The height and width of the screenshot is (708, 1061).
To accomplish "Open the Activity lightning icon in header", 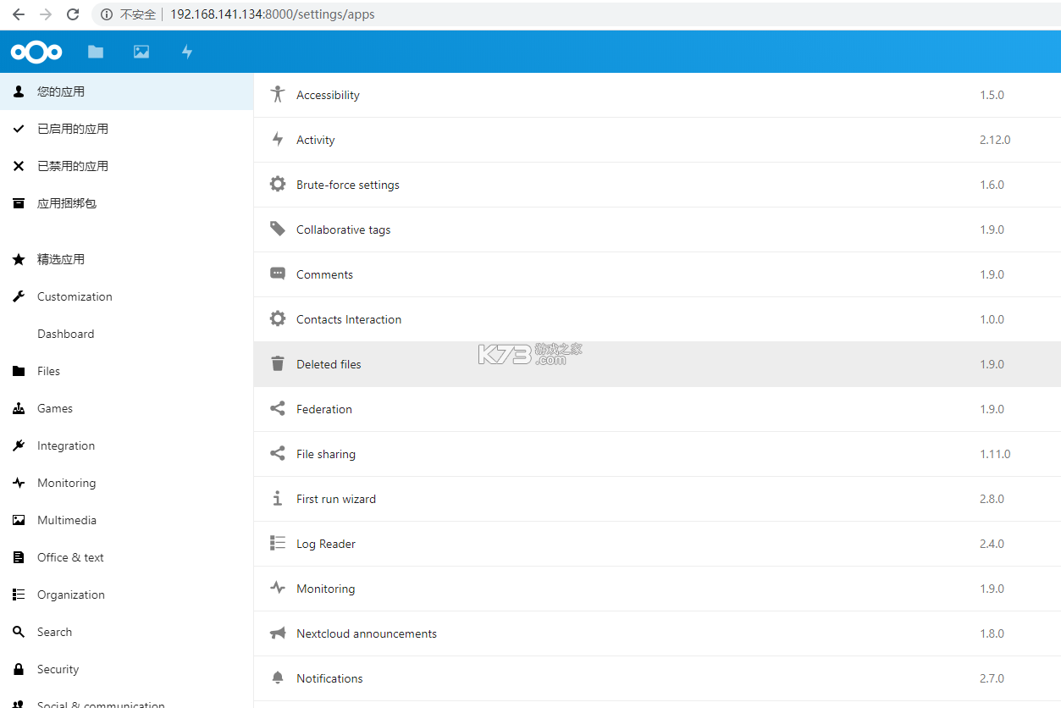I will click(187, 52).
